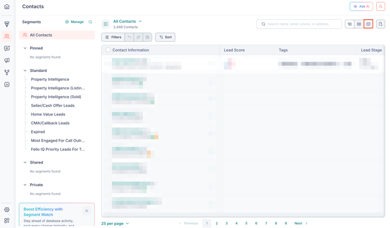Open the All Contacts dropdown
The height and width of the screenshot is (228, 390).
click(x=127, y=21)
